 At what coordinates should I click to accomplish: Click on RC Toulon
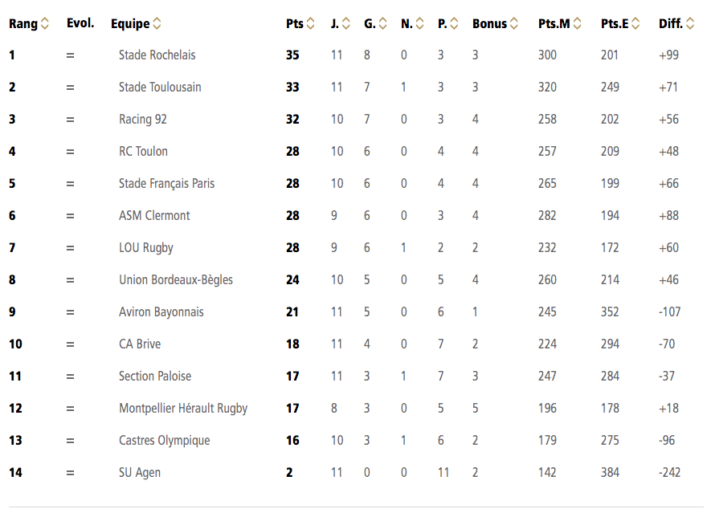pos(143,152)
